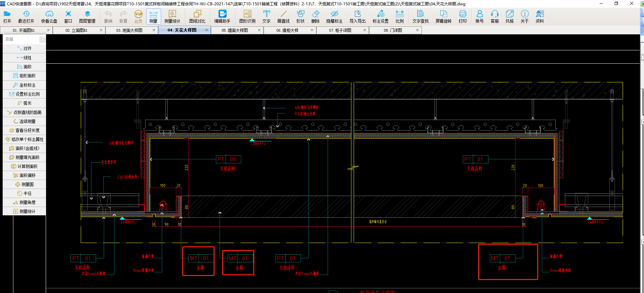Open the 风格 style icon
Screen dimensions: 644x293
[510, 16]
